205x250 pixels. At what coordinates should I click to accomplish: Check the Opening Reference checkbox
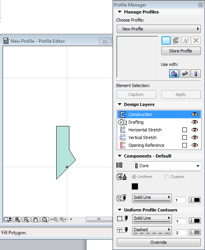185,145
